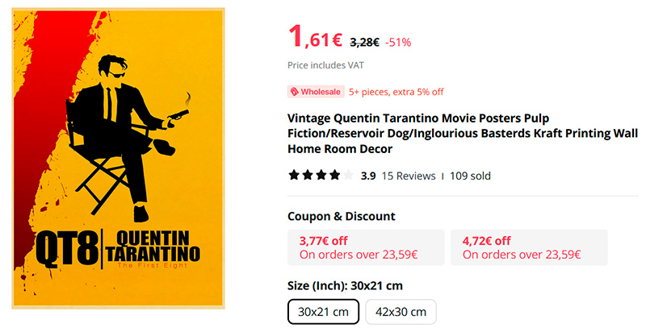Open the 15 Reviews link
The width and height of the screenshot is (646, 332).
pos(409,176)
